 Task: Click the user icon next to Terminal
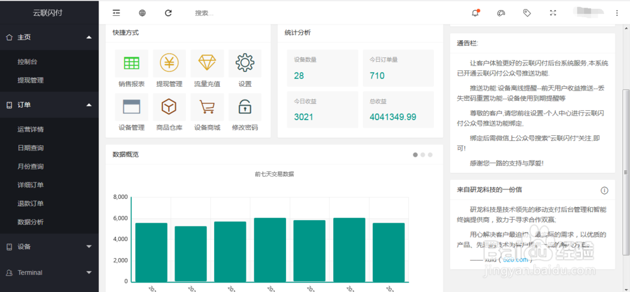[9, 272]
